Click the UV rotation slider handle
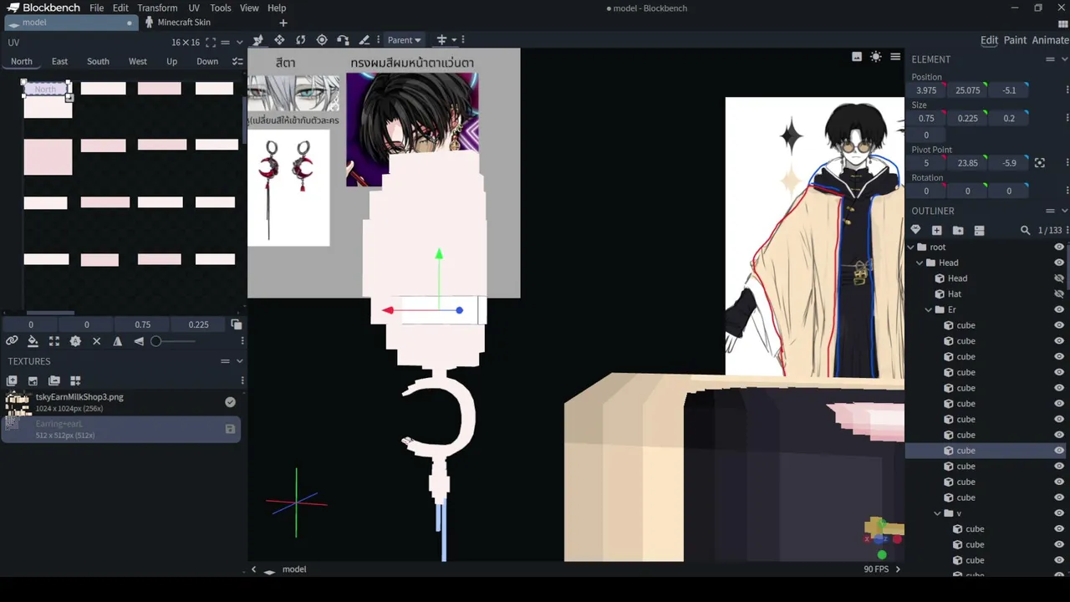 pos(155,341)
